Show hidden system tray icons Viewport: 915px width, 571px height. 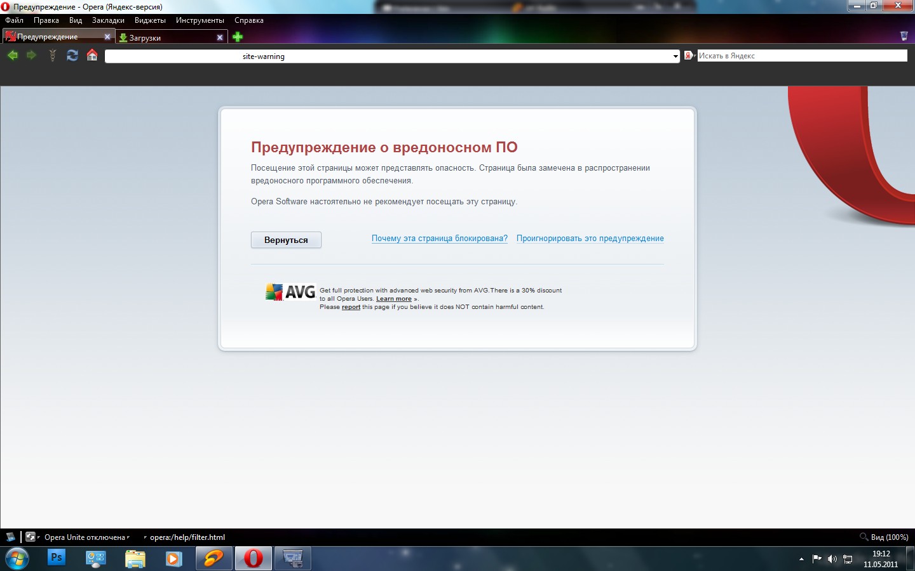(801, 559)
